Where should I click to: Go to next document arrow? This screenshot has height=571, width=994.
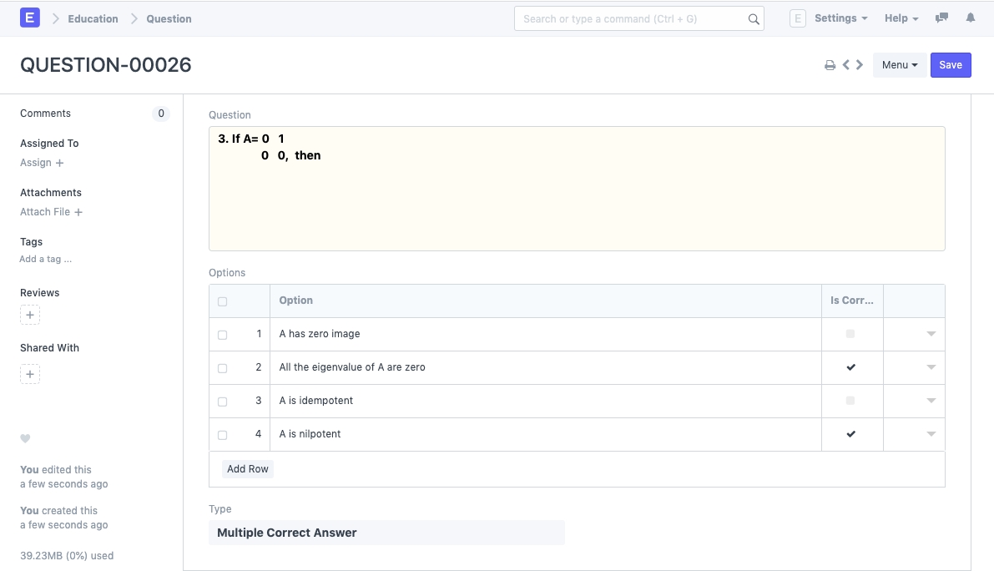[860, 65]
